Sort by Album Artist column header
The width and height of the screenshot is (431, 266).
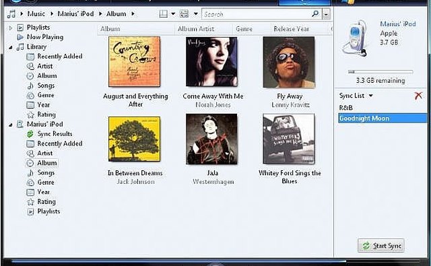[x=203, y=29]
